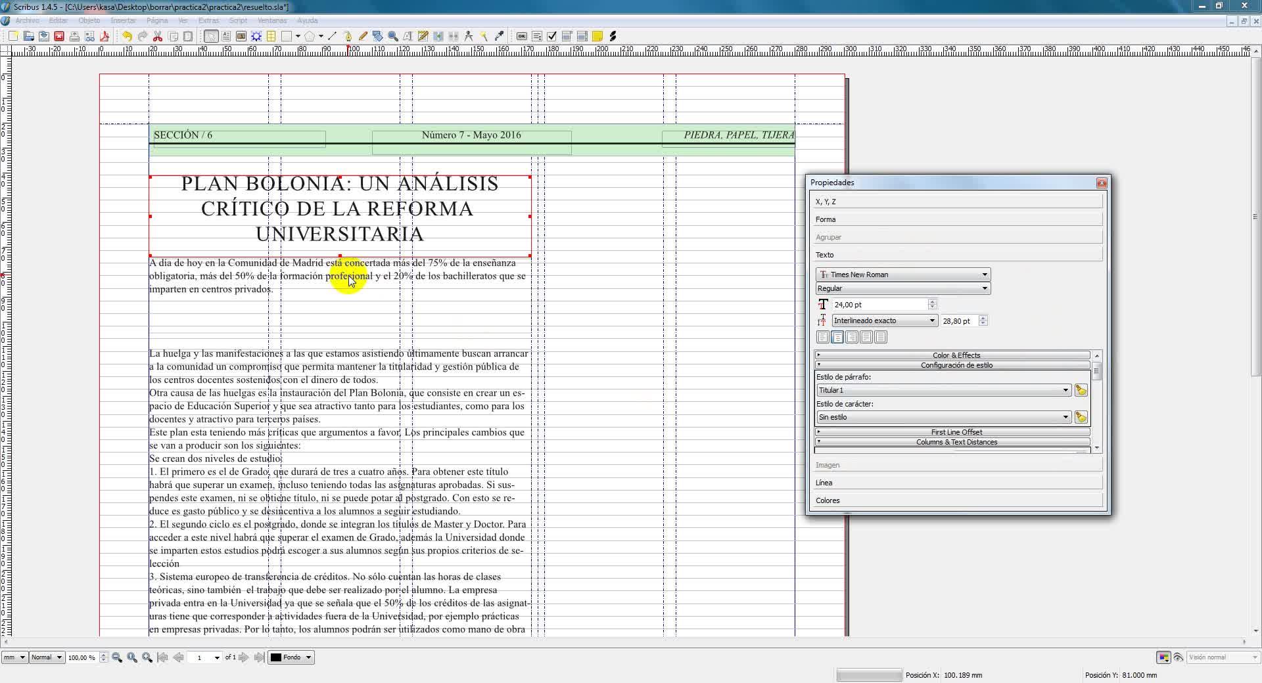Screen dimensions: 1262x683
Task: Select the Zoom magnifier tool in toolbar
Action: tap(393, 37)
